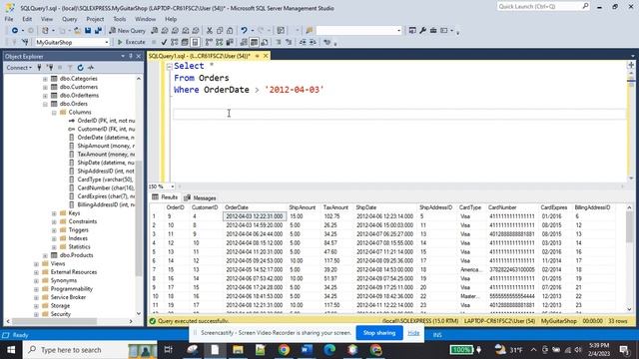This screenshot has height=359, width=639.
Task: Click the Parse checkmark icon
Action: (x=164, y=42)
